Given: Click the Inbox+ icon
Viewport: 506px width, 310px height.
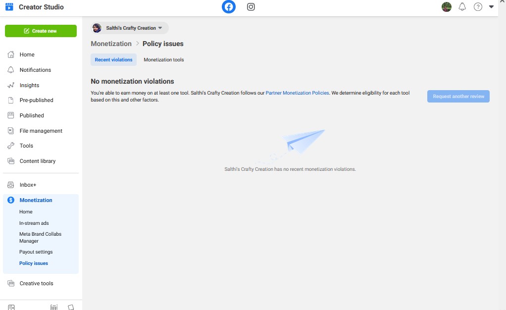Looking at the screenshot, I should point(11,185).
